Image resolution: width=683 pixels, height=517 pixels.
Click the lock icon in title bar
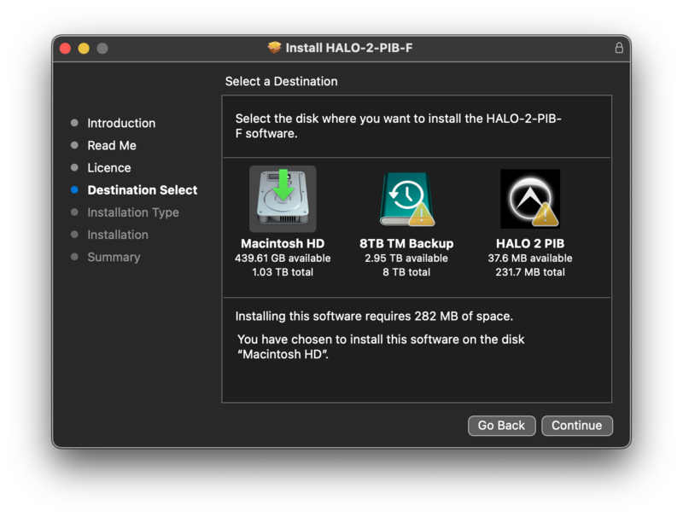(x=618, y=48)
